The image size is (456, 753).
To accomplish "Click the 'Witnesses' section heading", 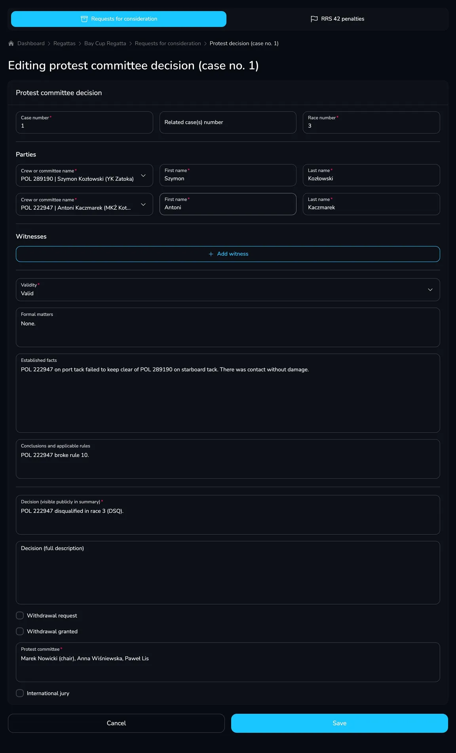I will pos(31,237).
